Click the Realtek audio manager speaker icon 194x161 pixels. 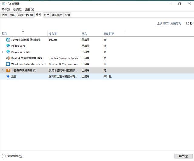click(x=8, y=58)
